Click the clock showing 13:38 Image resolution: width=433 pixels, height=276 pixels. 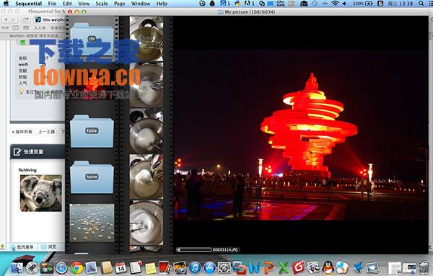tap(401, 4)
